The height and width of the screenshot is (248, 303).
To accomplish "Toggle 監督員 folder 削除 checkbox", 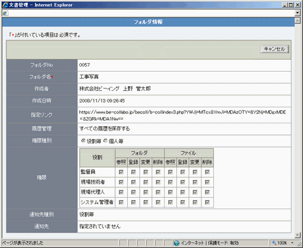I will pos(158,172).
